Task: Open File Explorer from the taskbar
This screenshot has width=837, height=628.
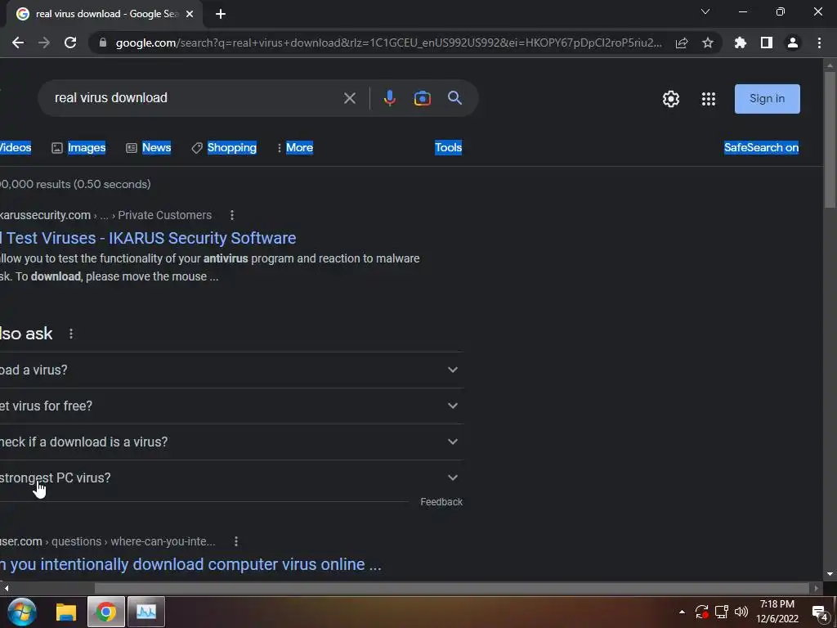Action: click(x=66, y=612)
